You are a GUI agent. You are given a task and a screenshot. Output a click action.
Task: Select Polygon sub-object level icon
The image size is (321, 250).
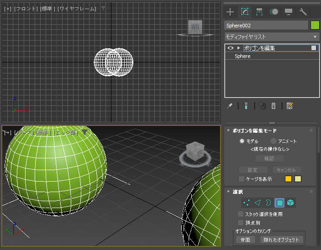click(x=279, y=203)
